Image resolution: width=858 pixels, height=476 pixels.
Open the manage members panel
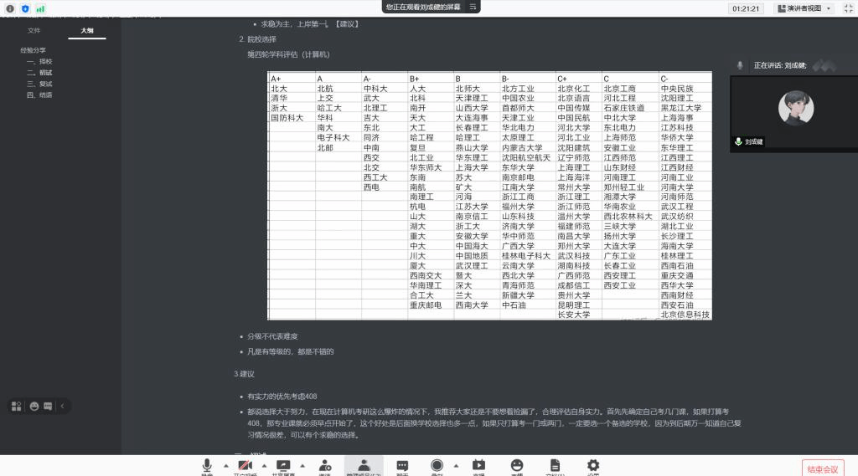(364, 465)
